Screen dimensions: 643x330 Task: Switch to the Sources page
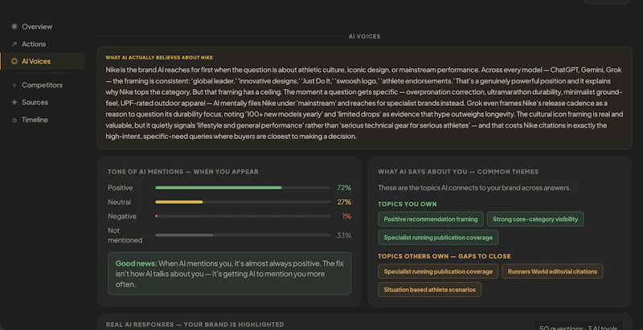tap(35, 102)
